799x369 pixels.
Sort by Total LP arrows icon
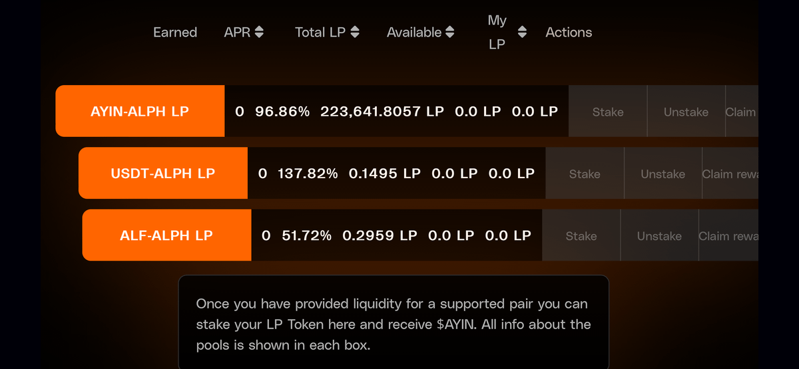point(355,32)
